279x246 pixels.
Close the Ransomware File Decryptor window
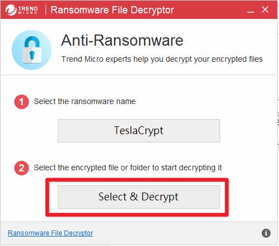click(x=265, y=9)
